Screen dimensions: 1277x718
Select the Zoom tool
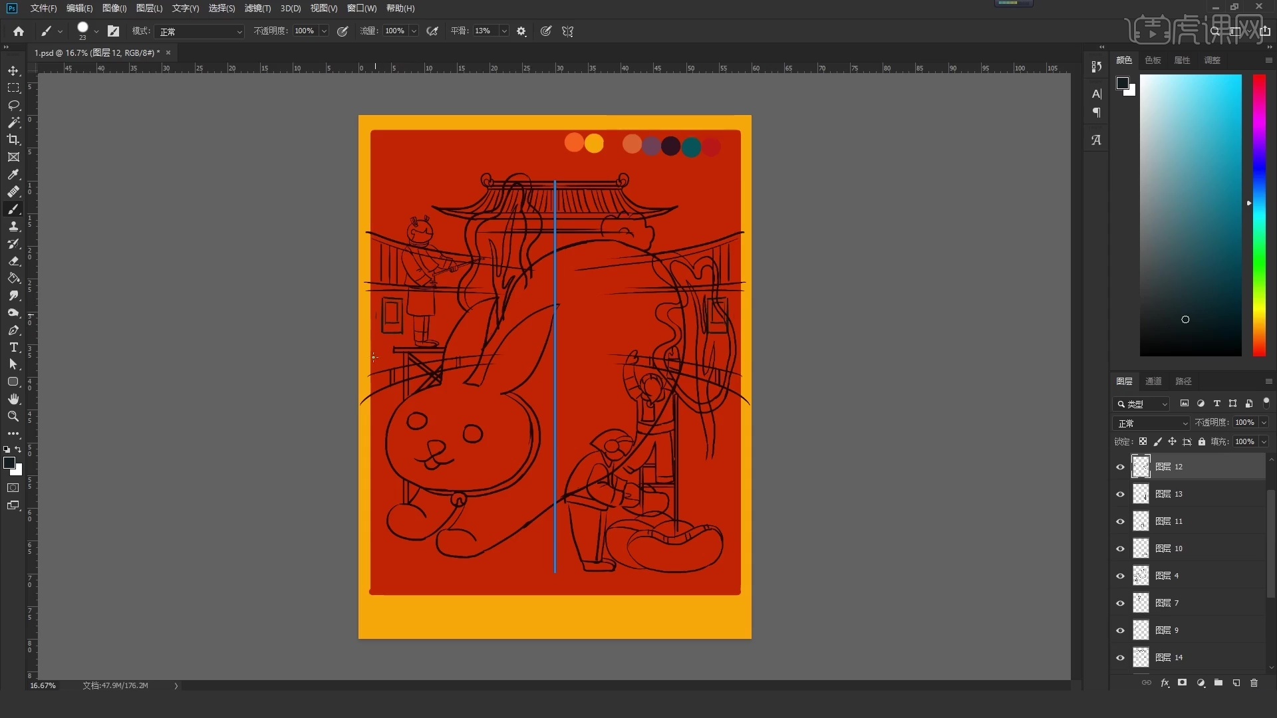coord(13,416)
